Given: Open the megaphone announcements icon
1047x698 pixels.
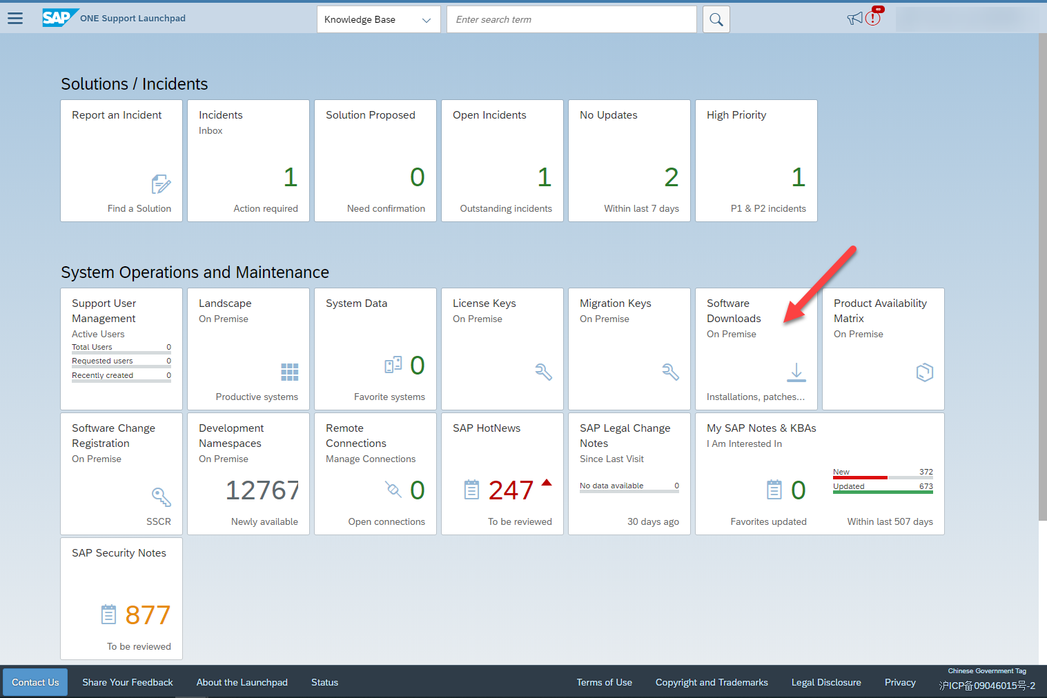Looking at the screenshot, I should pos(855,19).
